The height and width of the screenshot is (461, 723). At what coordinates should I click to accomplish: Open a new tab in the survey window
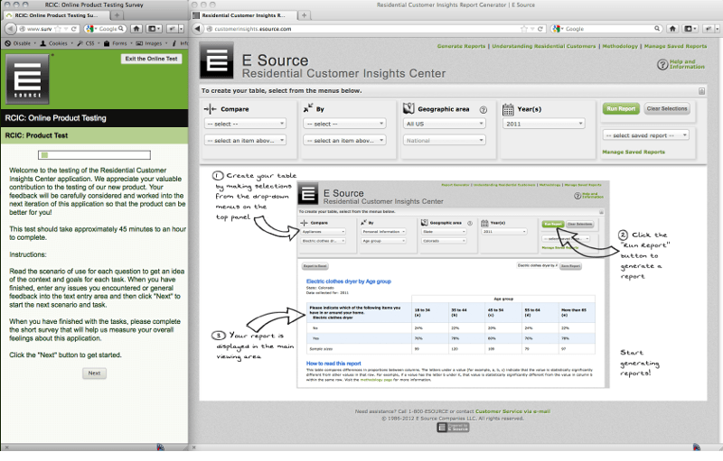[117, 15]
